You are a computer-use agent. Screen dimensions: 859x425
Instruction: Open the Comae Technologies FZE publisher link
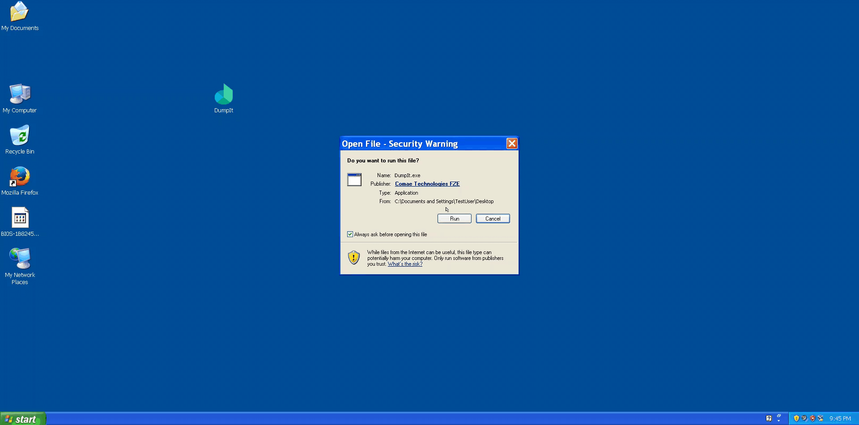pyautogui.click(x=427, y=184)
